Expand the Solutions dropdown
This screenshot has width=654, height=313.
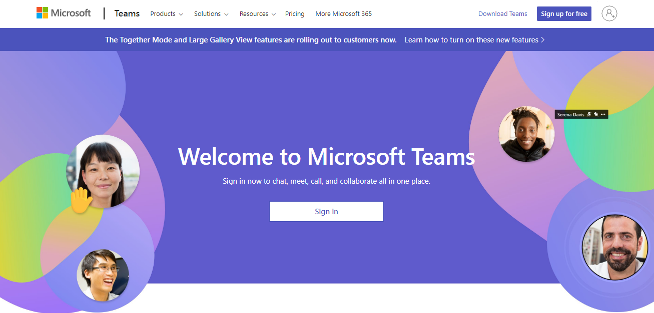[211, 14]
